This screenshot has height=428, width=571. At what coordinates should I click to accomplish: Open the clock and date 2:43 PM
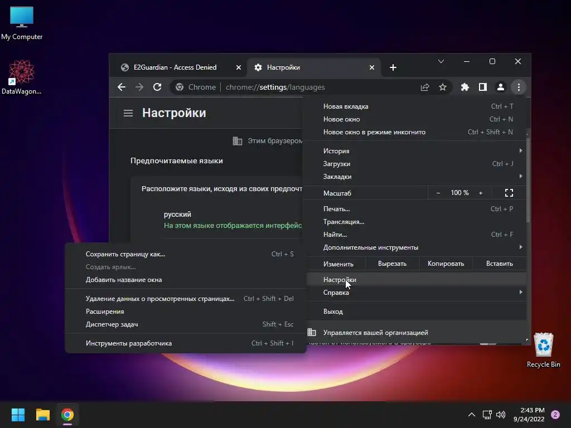(x=529, y=415)
